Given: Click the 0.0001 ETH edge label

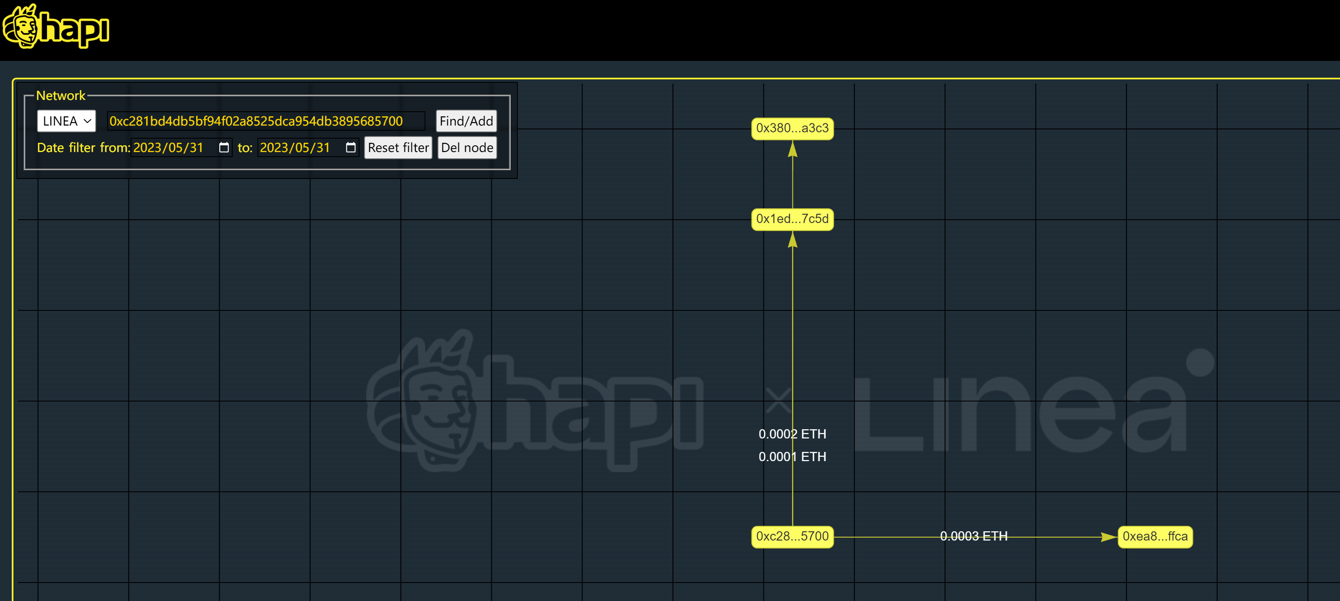Looking at the screenshot, I should 792,457.
